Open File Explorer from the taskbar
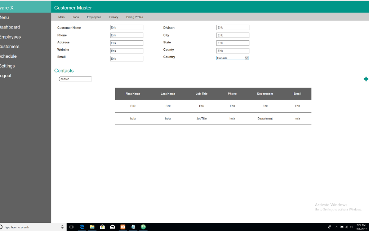Image resolution: width=369 pixels, height=231 pixels. (92, 227)
